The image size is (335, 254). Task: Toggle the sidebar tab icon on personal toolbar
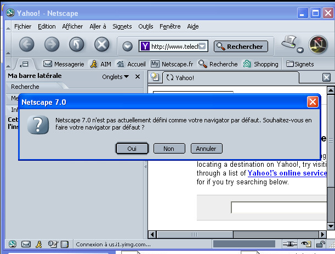coord(24,64)
